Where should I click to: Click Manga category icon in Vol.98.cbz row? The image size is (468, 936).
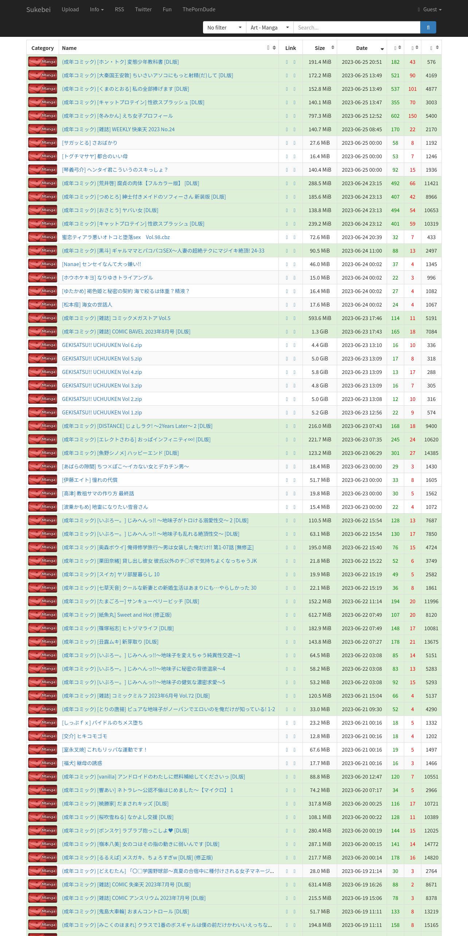tap(43, 237)
